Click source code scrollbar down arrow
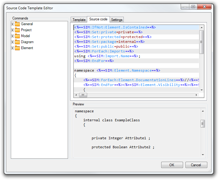 tap(202, 90)
